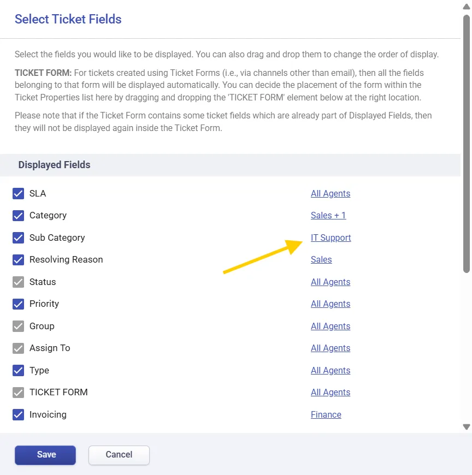Open All Agents link for Type
Screen dimensions: 472x475
[330, 371]
